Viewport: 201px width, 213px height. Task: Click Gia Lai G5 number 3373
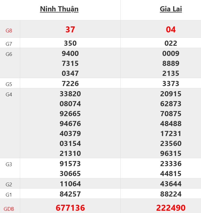pyautogui.click(x=171, y=83)
